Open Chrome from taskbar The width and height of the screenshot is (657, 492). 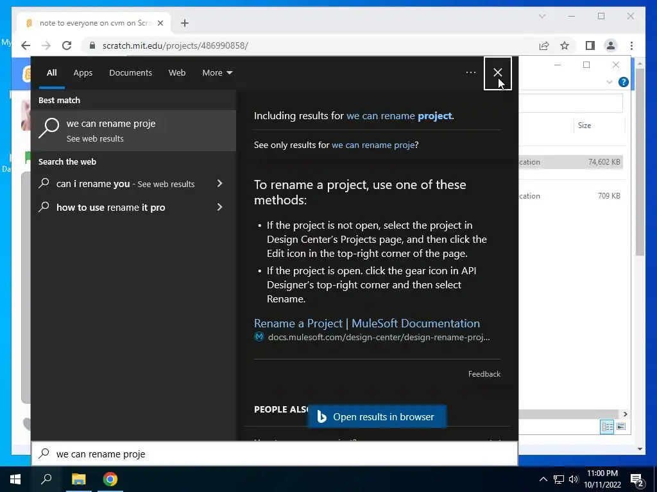click(110, 479)
